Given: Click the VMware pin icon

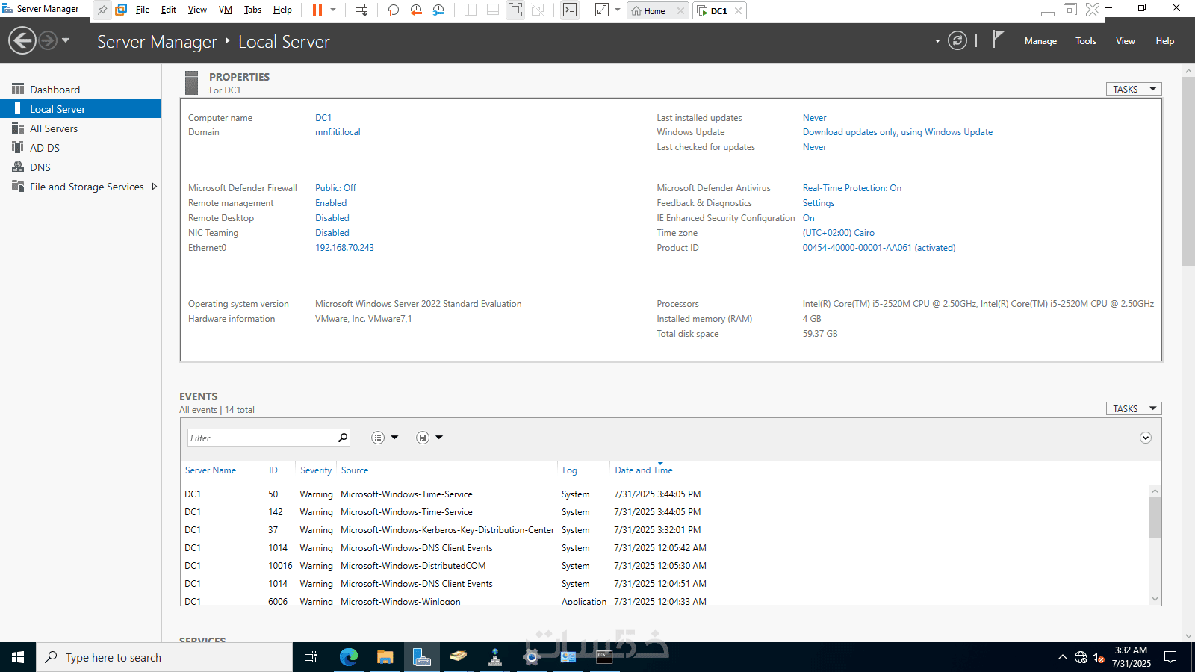Looking at the screenshot, I should coord(102,10).
